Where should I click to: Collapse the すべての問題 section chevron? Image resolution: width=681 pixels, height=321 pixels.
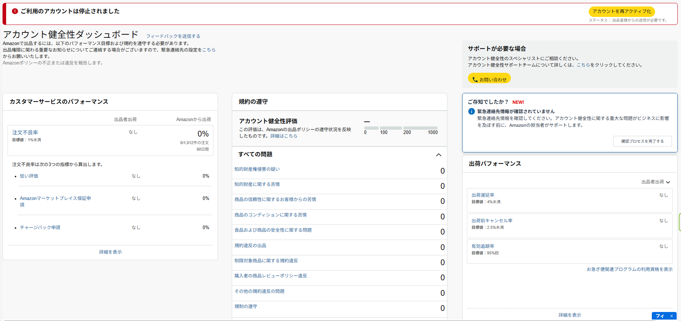click(x=439, y=155)
